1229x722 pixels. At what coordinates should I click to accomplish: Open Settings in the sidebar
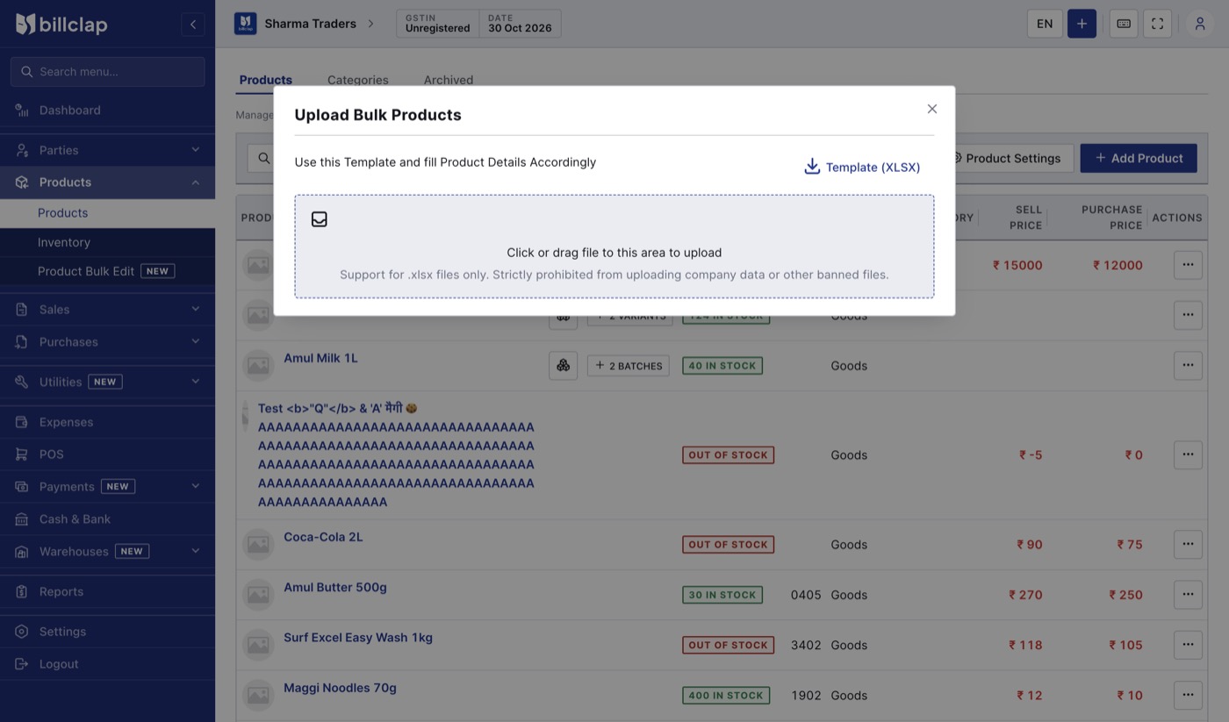coord(107,632)
